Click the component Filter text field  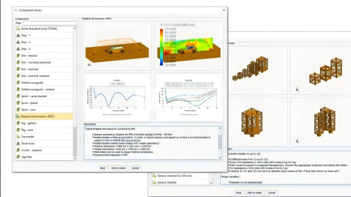[50, 23]
